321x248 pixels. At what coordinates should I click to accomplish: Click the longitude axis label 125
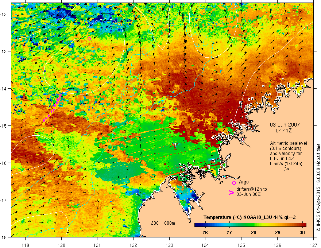(x=241, y=245)
